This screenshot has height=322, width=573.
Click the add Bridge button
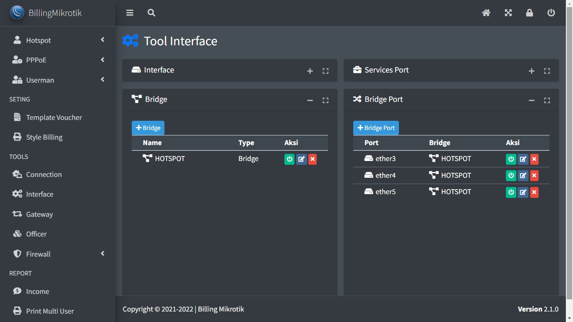click(x=148, y=128)
